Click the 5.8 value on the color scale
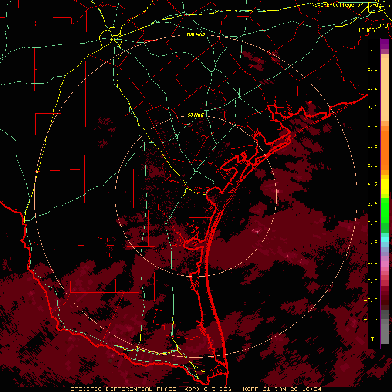 pos(372,146)
